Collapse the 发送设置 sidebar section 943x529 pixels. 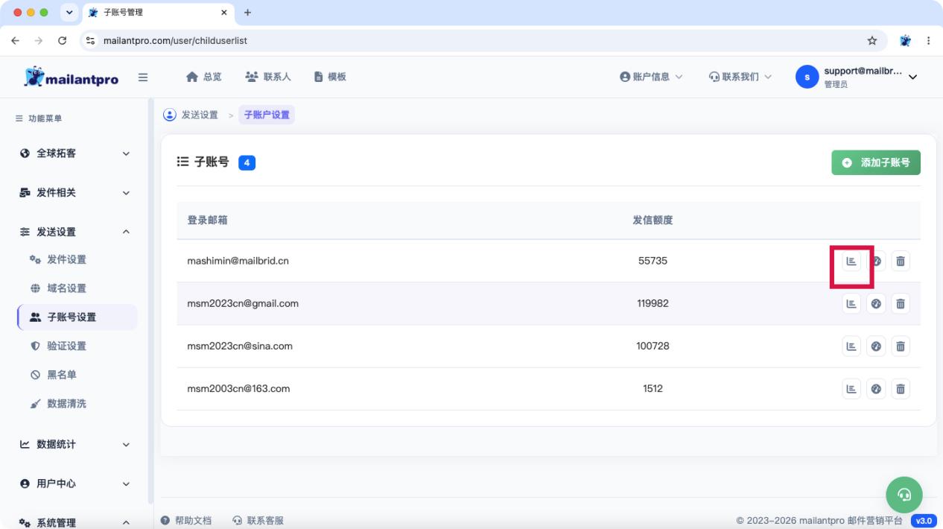74,232
